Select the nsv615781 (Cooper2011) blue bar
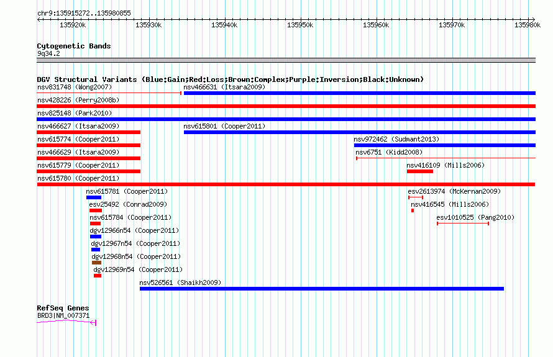 pos(94,197)
